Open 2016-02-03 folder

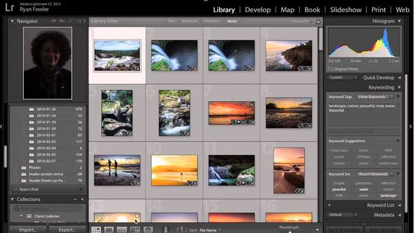pos(48,142)
